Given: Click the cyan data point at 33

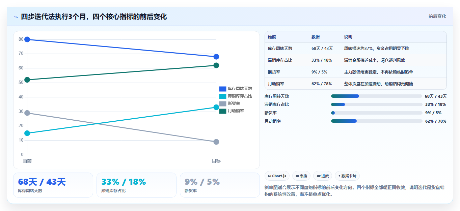Looking at the screenshot, I should (216, 107).
